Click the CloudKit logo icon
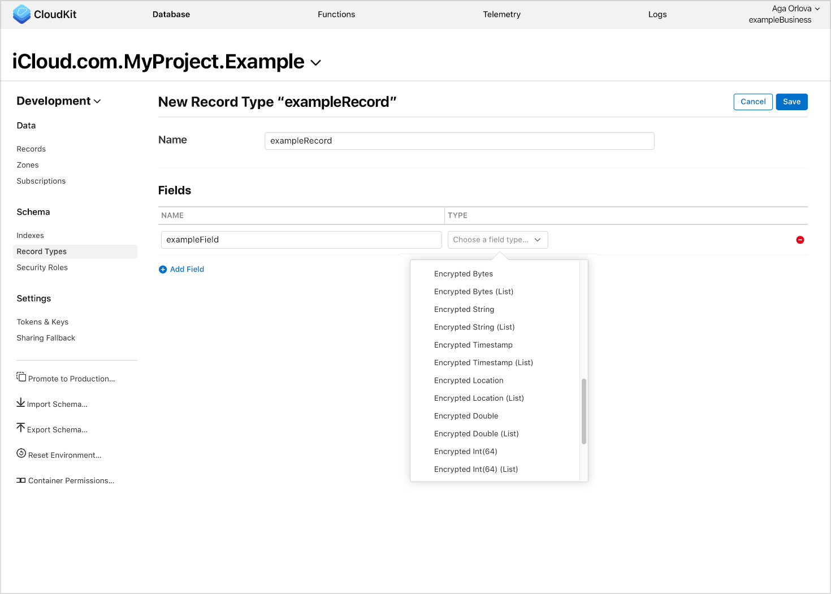 click(21, 14)
